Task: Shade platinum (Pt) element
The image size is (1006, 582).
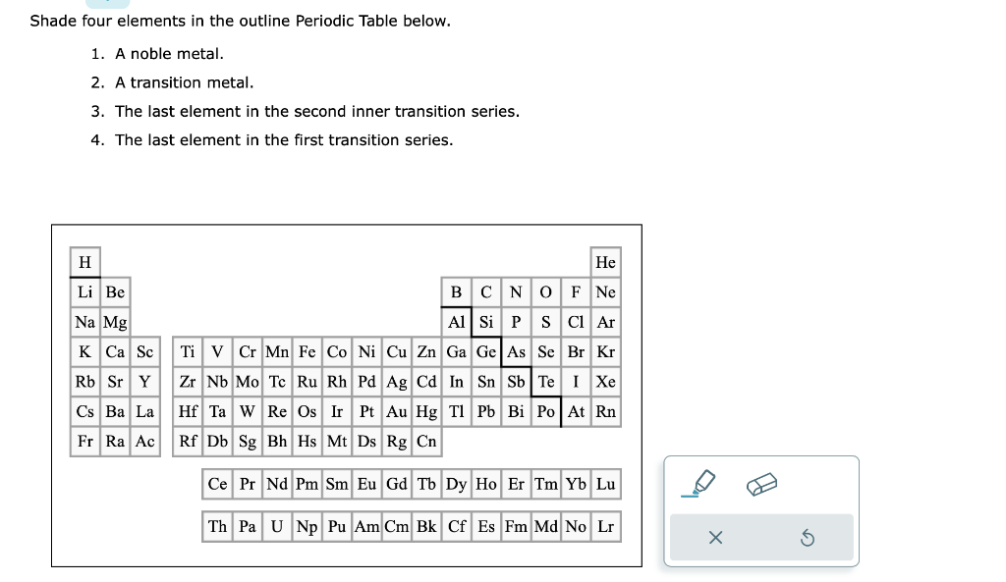Action: [366, 412]
